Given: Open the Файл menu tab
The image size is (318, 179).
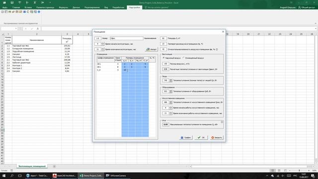Looking at the screenshot, I should 5,7.
